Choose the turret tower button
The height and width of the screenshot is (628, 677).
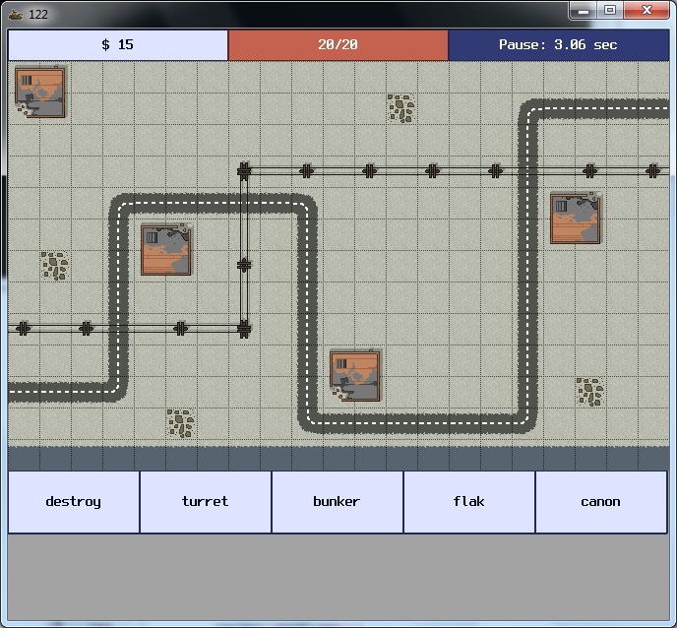tap(206, 502)
